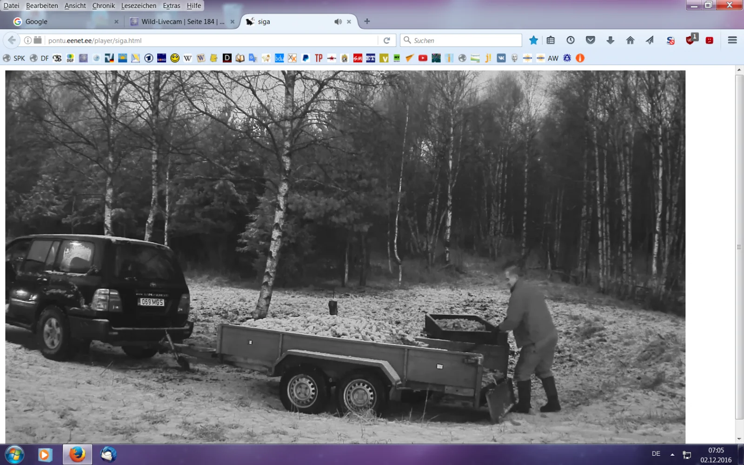This screenshot has width=744, height=465.
Task: Mute the siga tab audio
Action: 338,22
